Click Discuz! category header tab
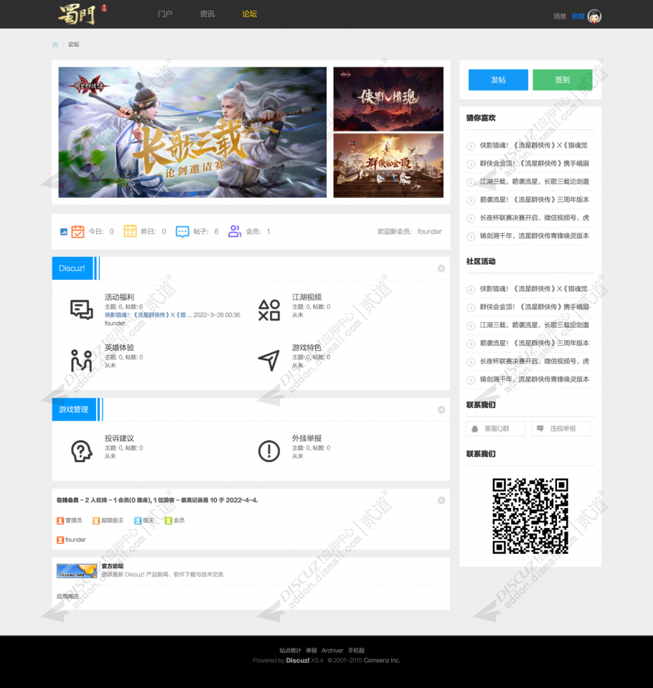The image size is (653, 688). point(72,268)
